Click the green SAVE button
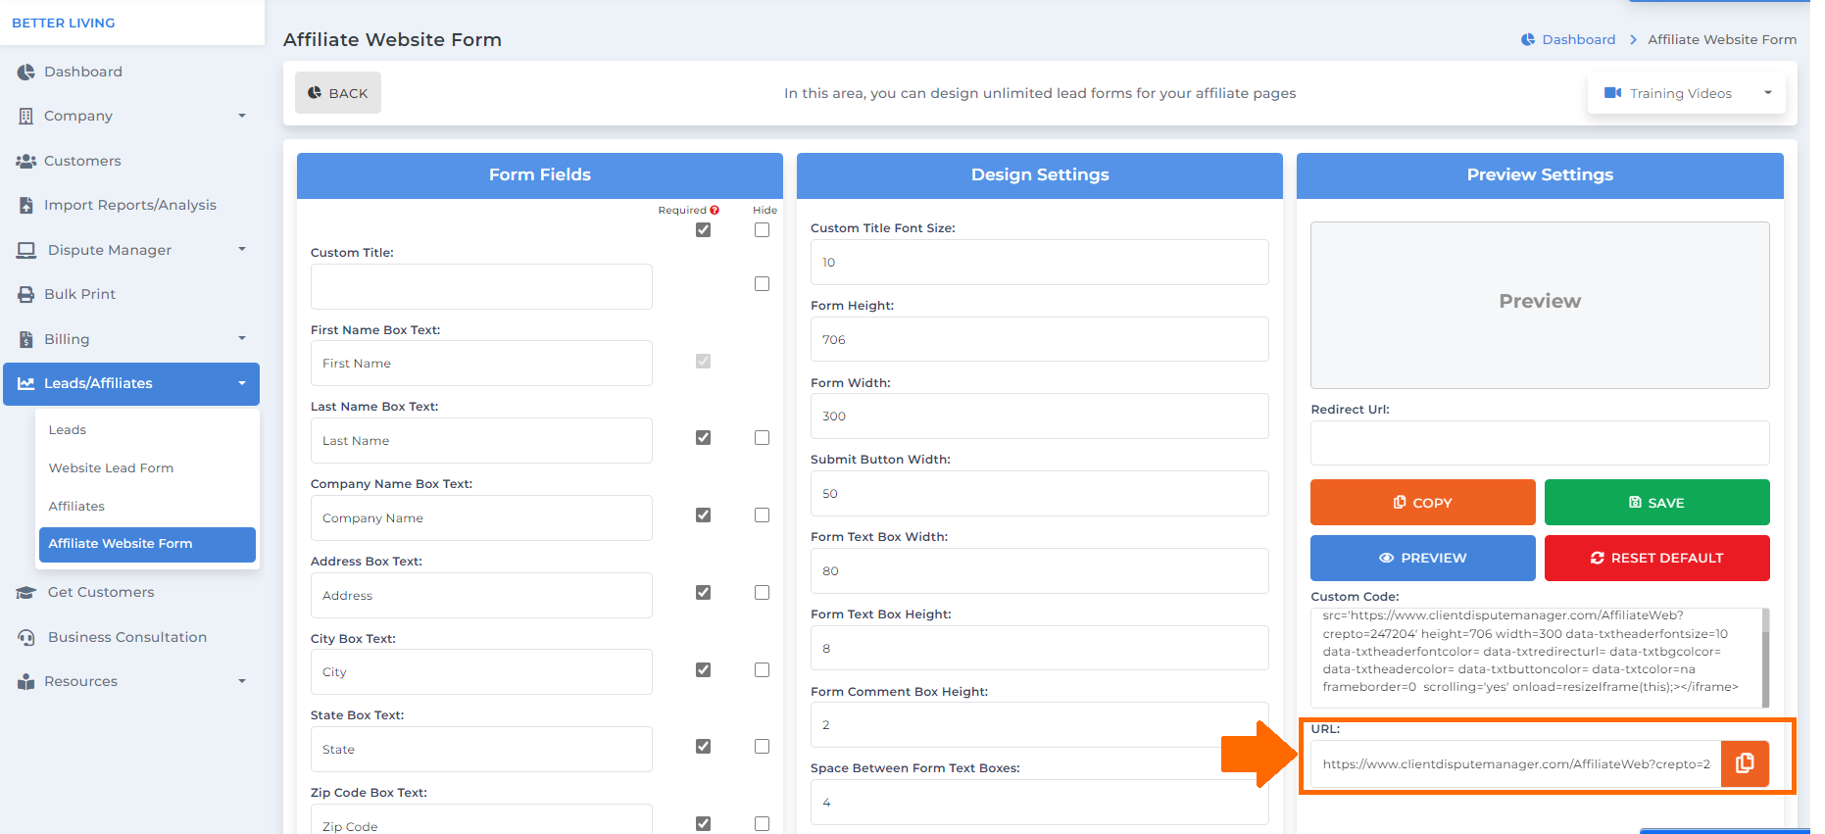 click(x=1657, y=502)
